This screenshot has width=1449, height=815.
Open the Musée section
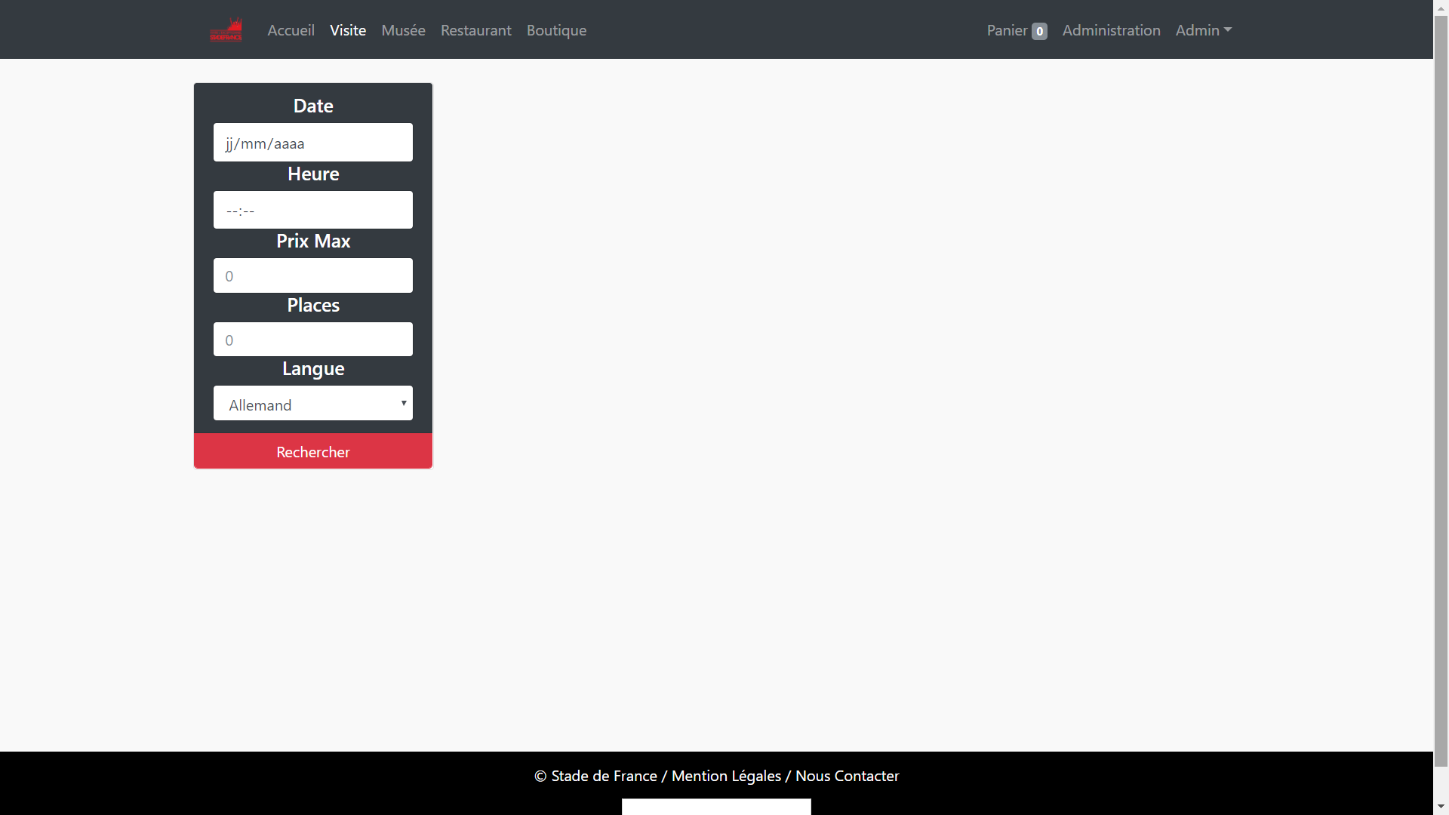[403, 30]
